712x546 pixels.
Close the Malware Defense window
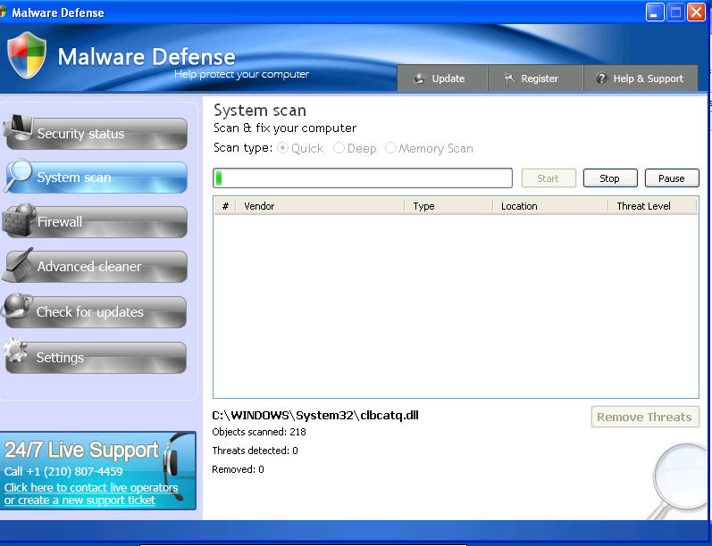tap(696, 12)
